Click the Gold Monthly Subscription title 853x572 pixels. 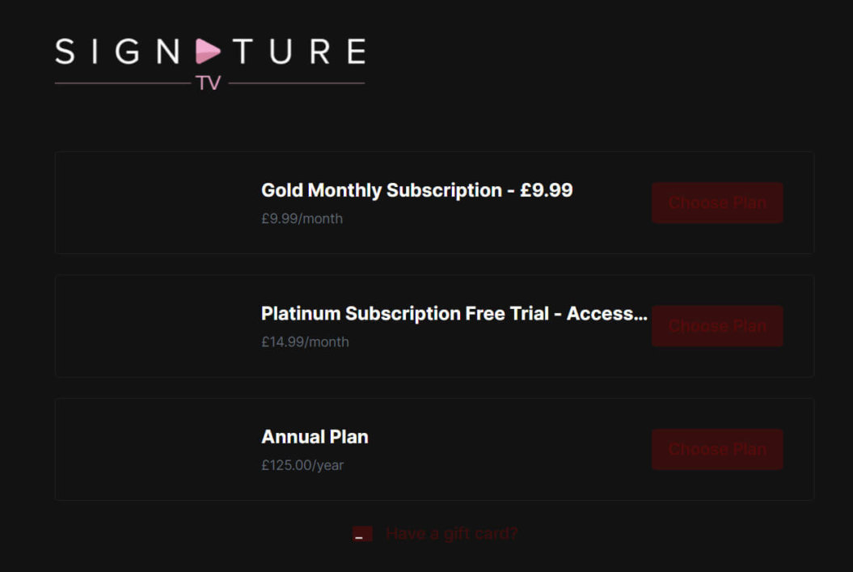pyautogui.click(x=416, y=190)
